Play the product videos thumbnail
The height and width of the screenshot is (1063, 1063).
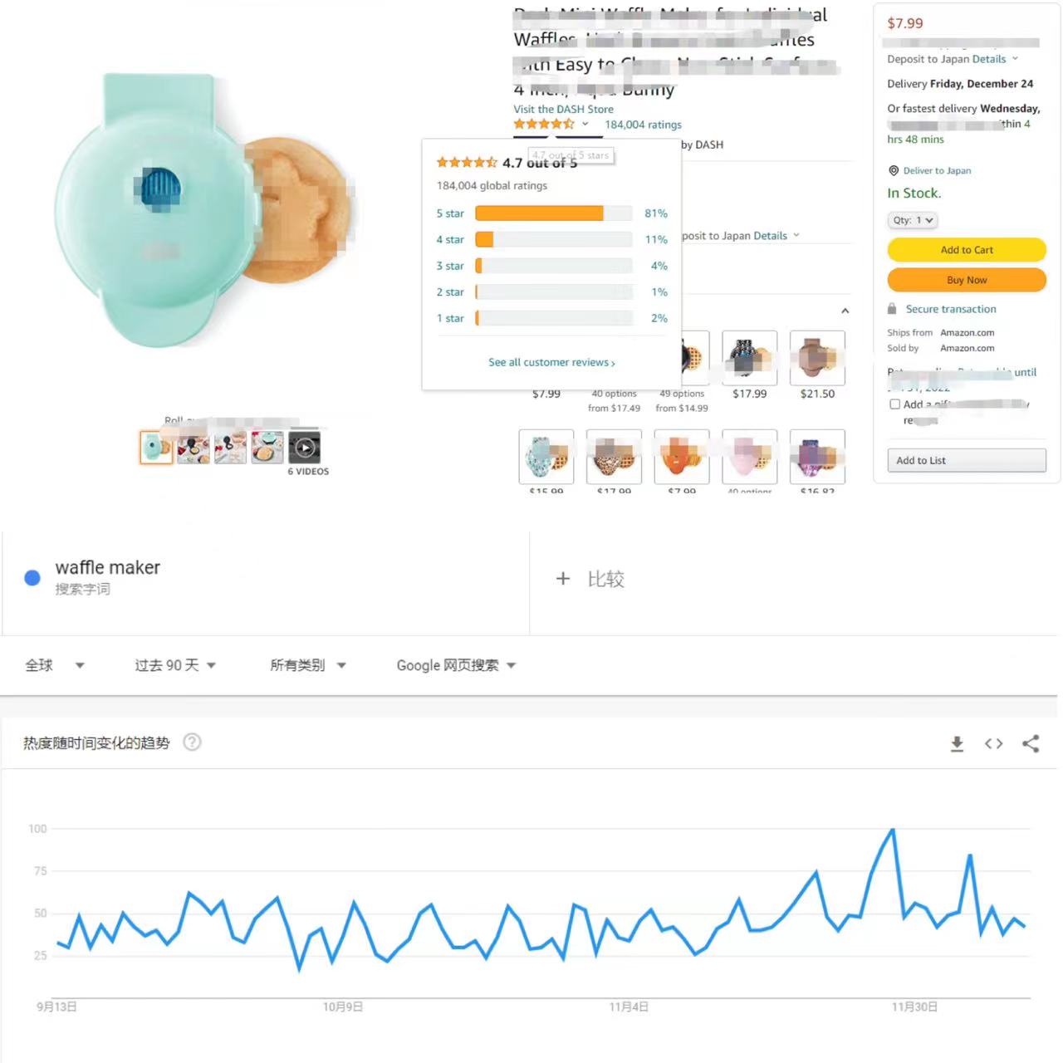pyautogui.click(x=305, y=448)
